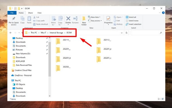Open 3D Objects in navigation pane

tap(20, 84)
